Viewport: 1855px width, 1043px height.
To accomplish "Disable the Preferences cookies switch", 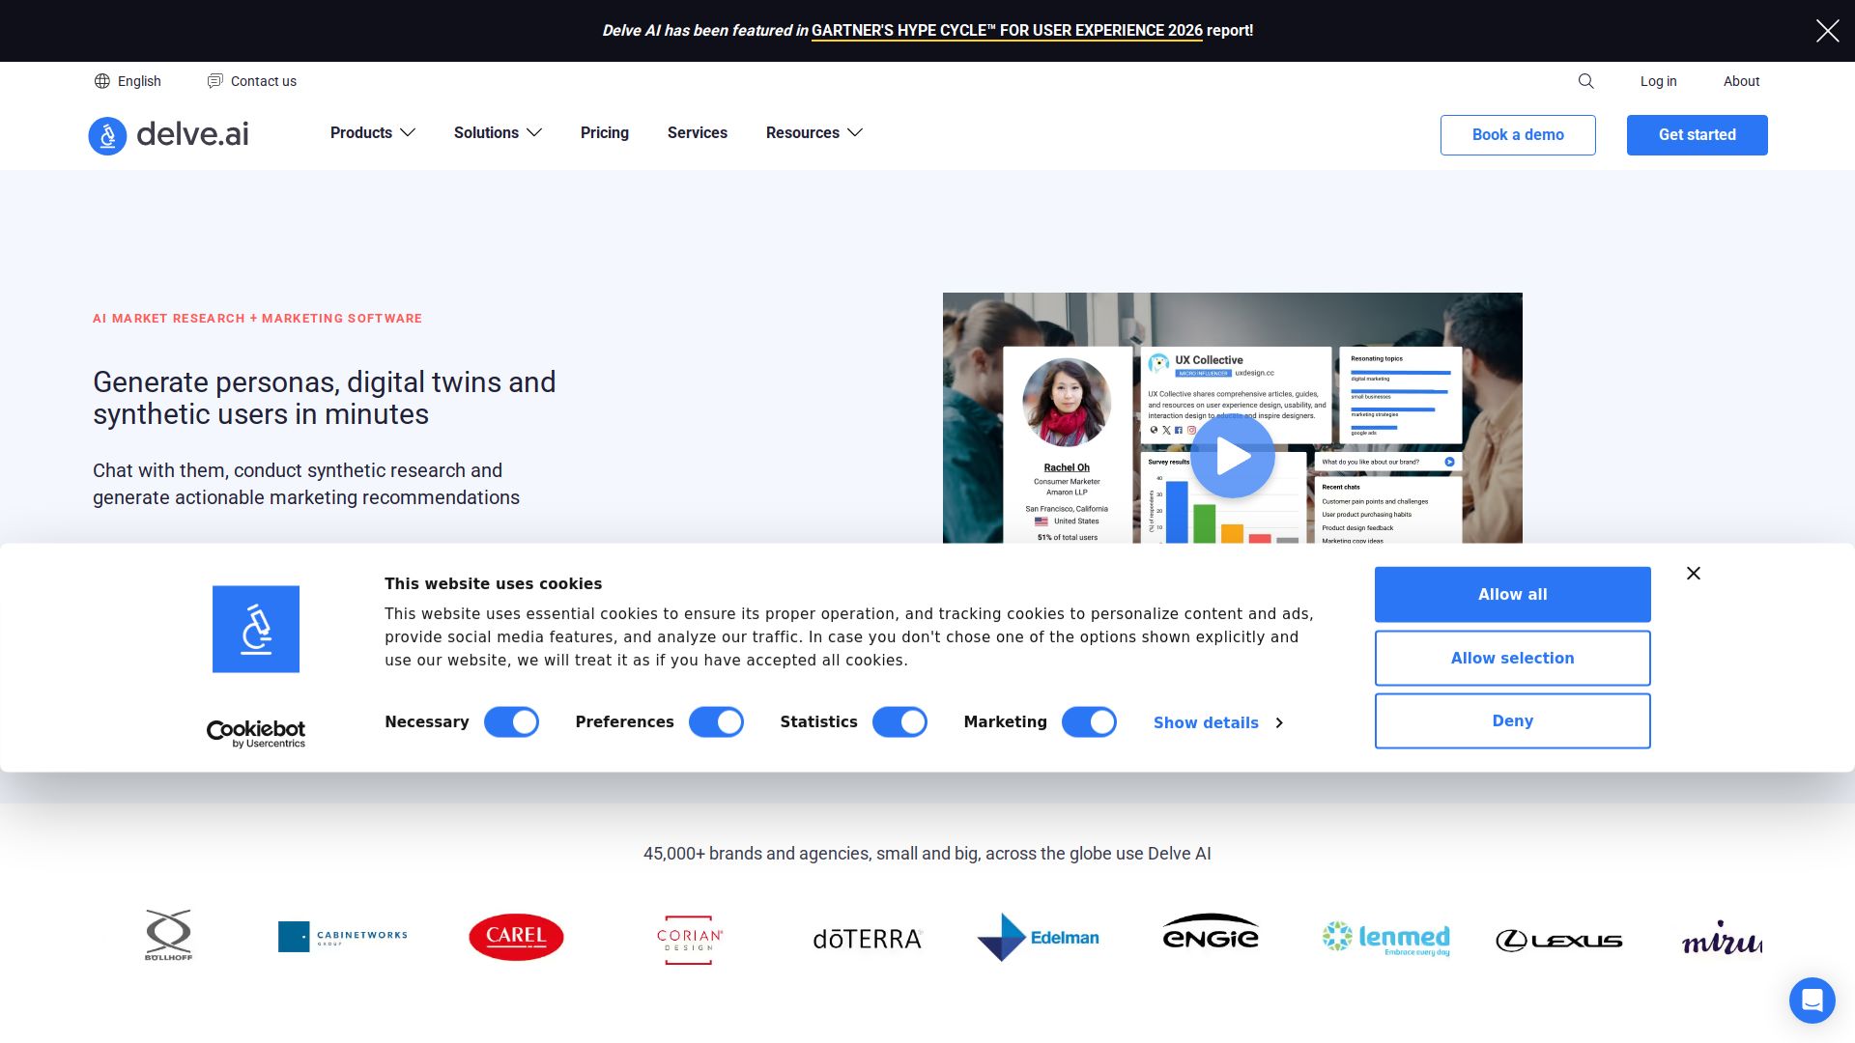I will (x=716, y=722).
